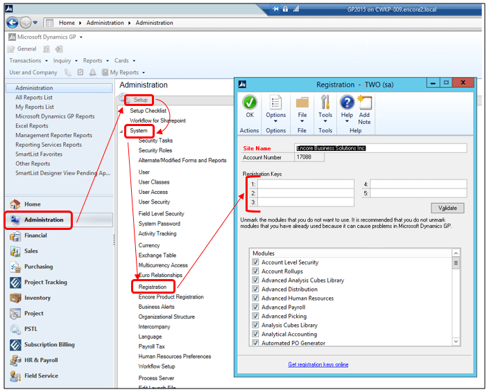This screenshot has width=489, height=392.
Task: Uncheck Advanced Distribution module
Action: (255, 289)
